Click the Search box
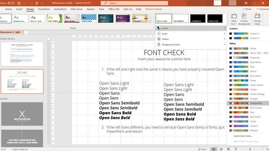This screenshot has width=269, height=151. tap(134, 3)
